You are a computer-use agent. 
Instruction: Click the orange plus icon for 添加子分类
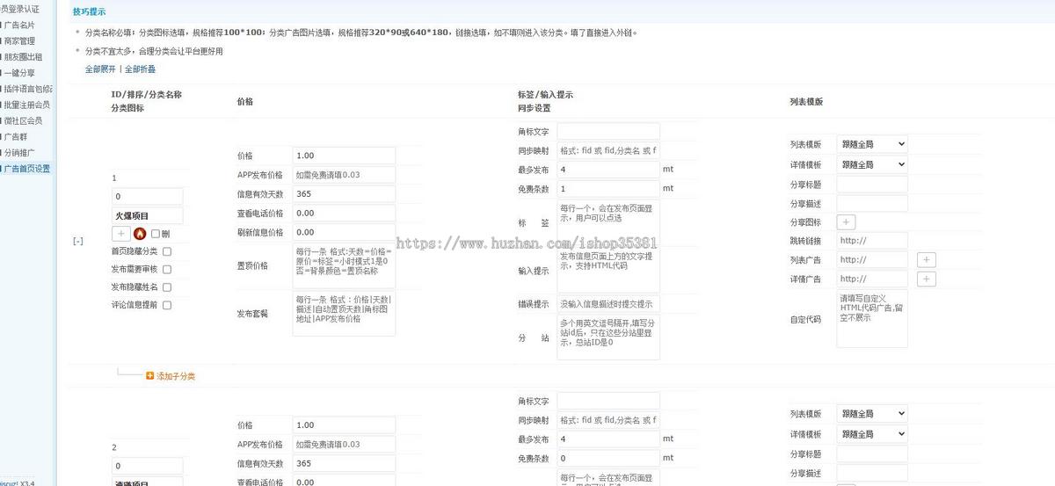coord(150,375)
